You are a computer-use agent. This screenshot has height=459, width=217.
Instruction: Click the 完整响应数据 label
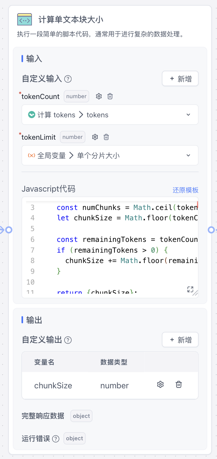43,416
